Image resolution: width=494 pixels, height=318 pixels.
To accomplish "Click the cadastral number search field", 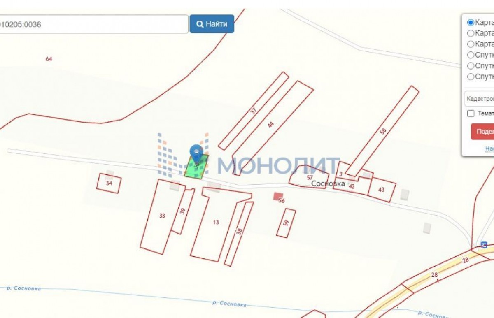I will pos(94,24).
